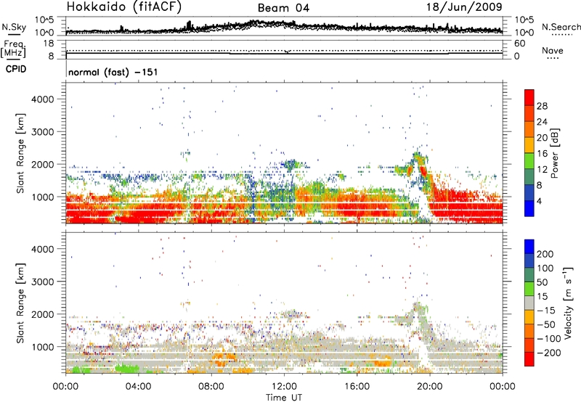581x402 pixels.
Task: Click the 'Slant Range [km]' label of velocity panel
Action: 20,303
